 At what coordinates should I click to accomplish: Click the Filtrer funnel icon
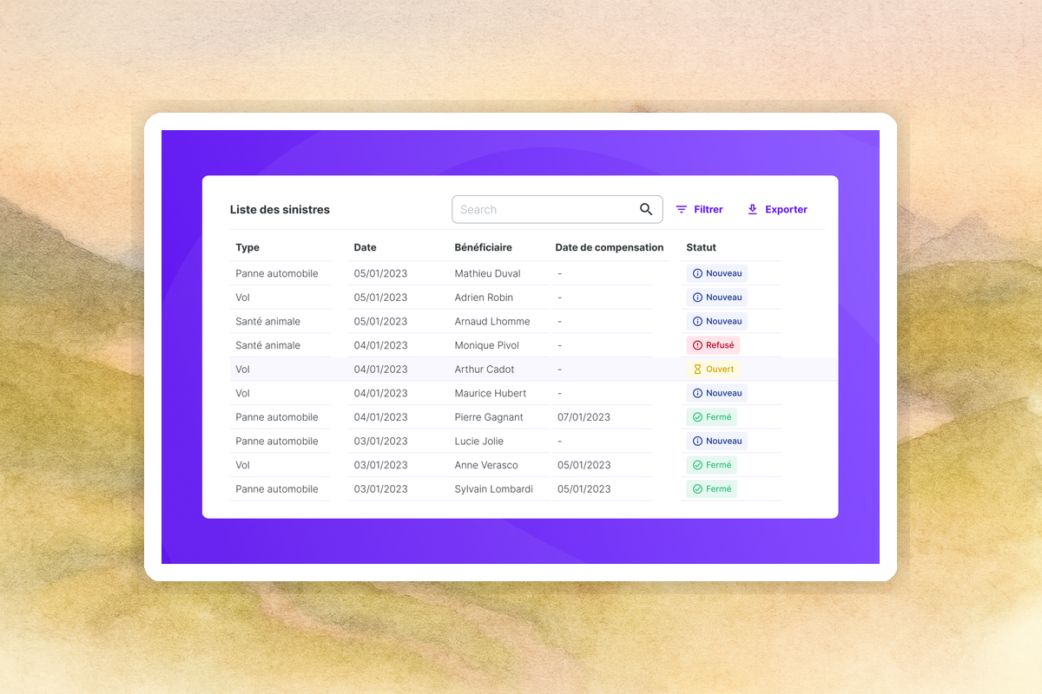[682, 209]
